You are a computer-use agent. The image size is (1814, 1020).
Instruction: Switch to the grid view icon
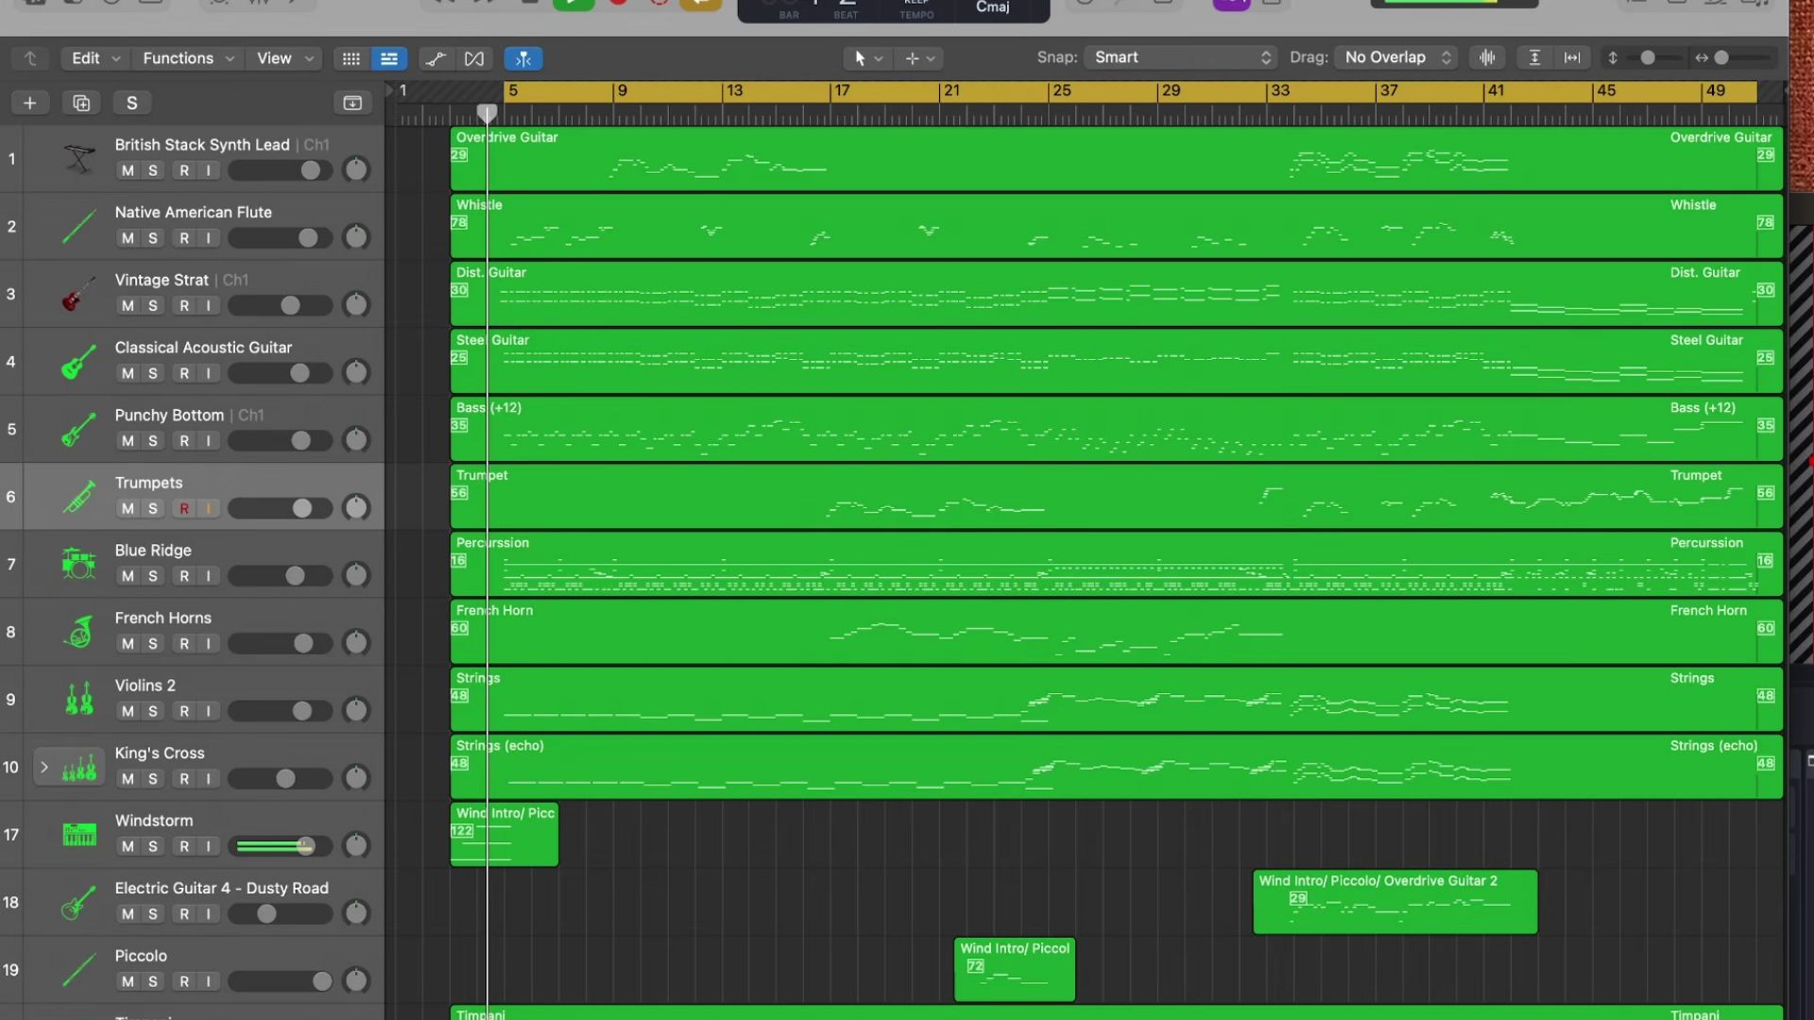pos(351,59)
